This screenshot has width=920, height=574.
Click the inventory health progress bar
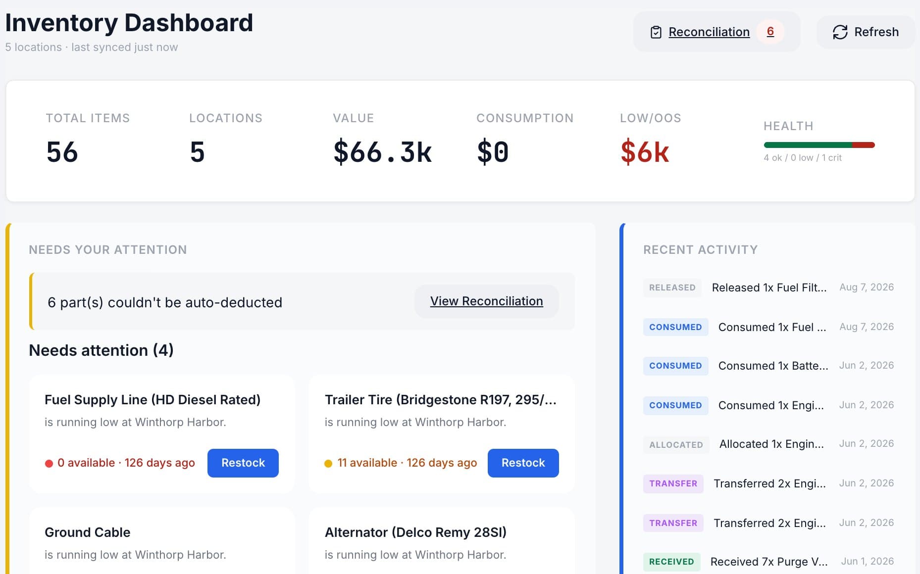819,145
